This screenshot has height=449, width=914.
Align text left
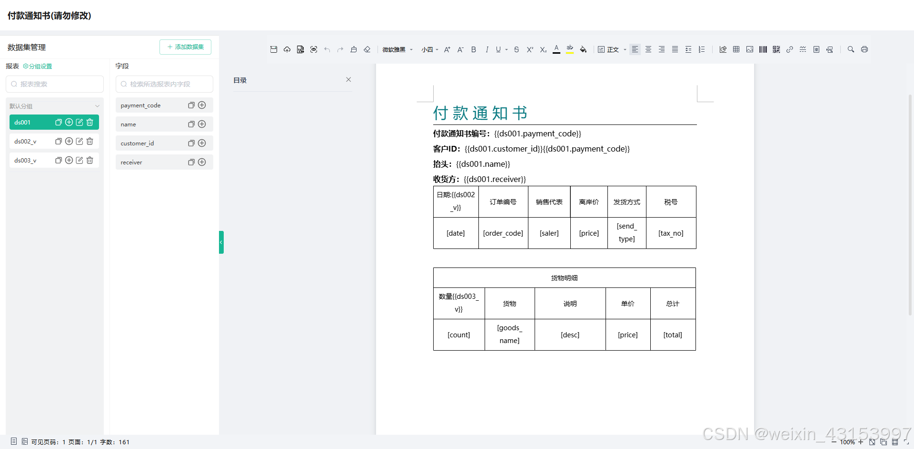635,49
